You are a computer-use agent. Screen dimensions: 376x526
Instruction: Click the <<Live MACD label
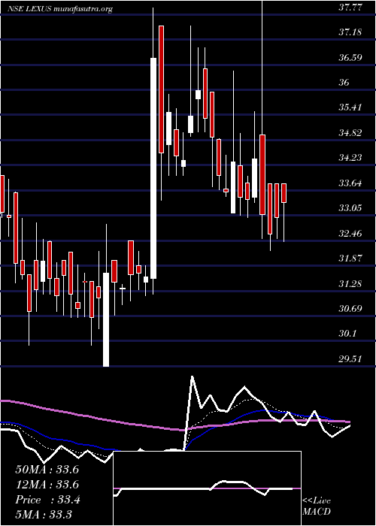317,506
